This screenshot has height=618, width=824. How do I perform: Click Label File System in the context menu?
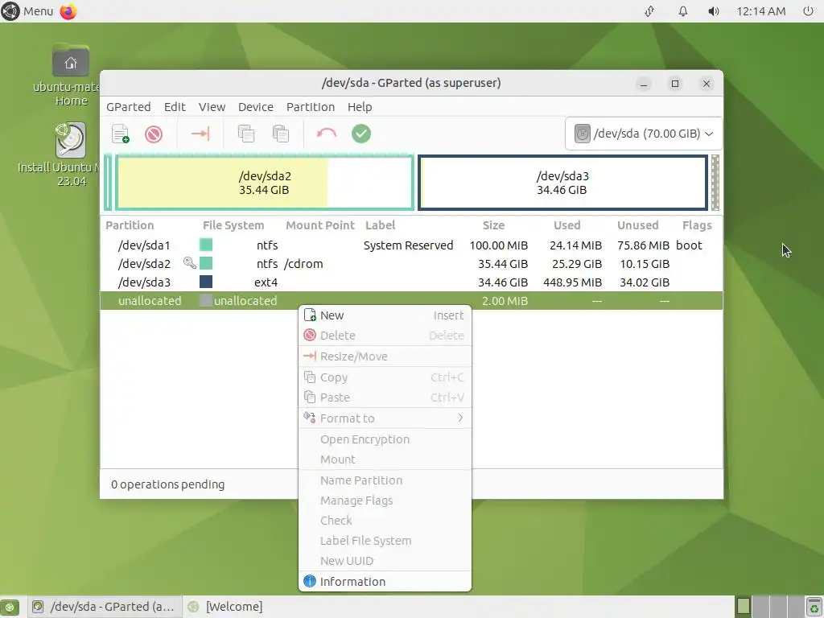(385, 540)
